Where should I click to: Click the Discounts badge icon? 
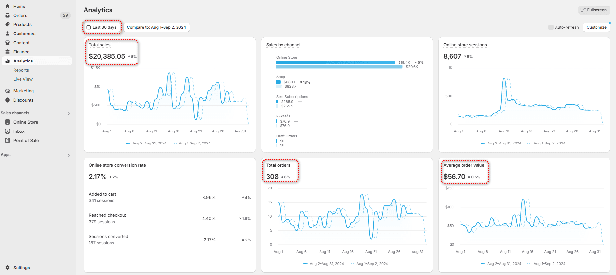pos(7,100)
